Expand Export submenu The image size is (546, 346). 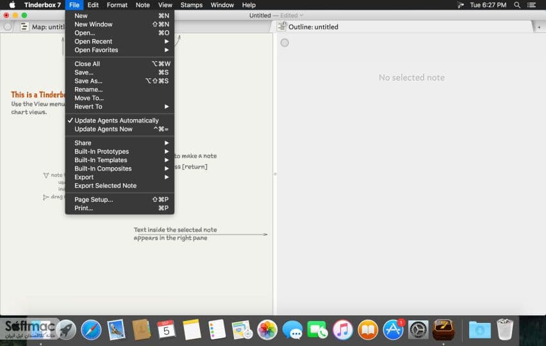119,177
